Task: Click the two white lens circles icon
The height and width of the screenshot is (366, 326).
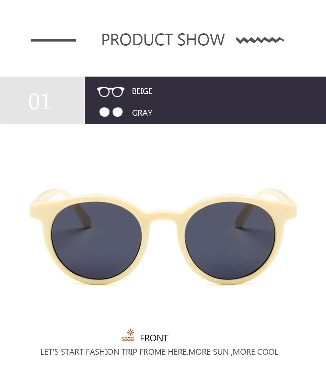Action: pos(111,112)
